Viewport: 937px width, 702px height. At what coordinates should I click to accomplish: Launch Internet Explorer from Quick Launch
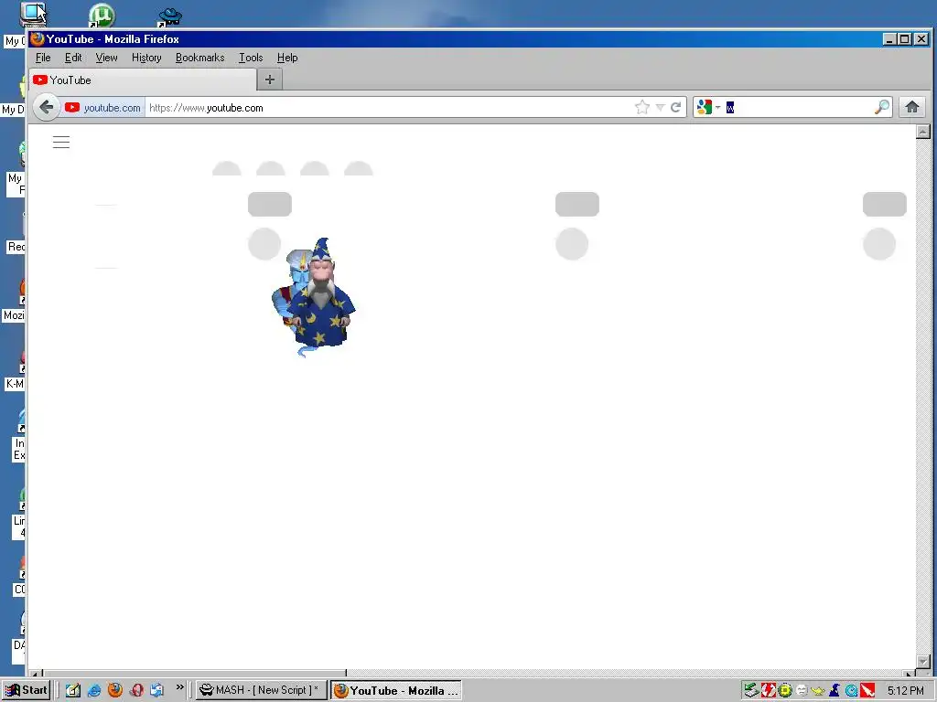[94, 690]
